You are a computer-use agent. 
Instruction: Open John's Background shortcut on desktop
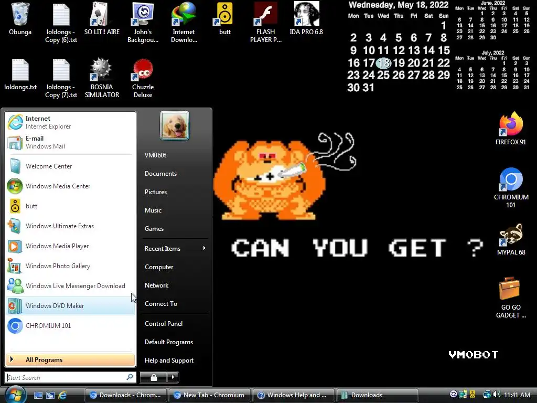click(x=143, y=23)
